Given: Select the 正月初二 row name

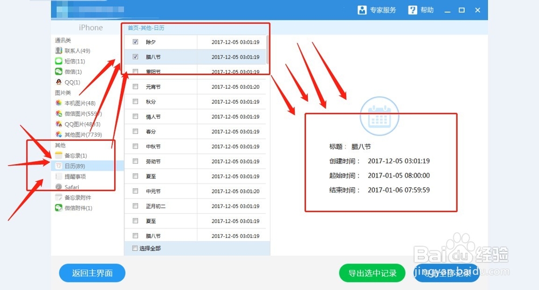Looking at the screenshot, I should 155,206.
